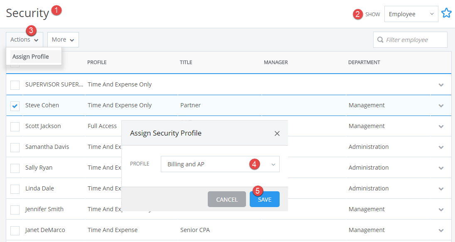
Task: Tick Janet DeMarco's row checkbox
Action: (x=15, y=230)
